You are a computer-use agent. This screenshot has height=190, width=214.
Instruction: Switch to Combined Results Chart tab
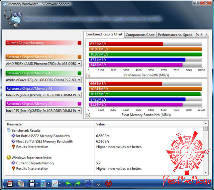pyautogui.click(x=104, y=34)
